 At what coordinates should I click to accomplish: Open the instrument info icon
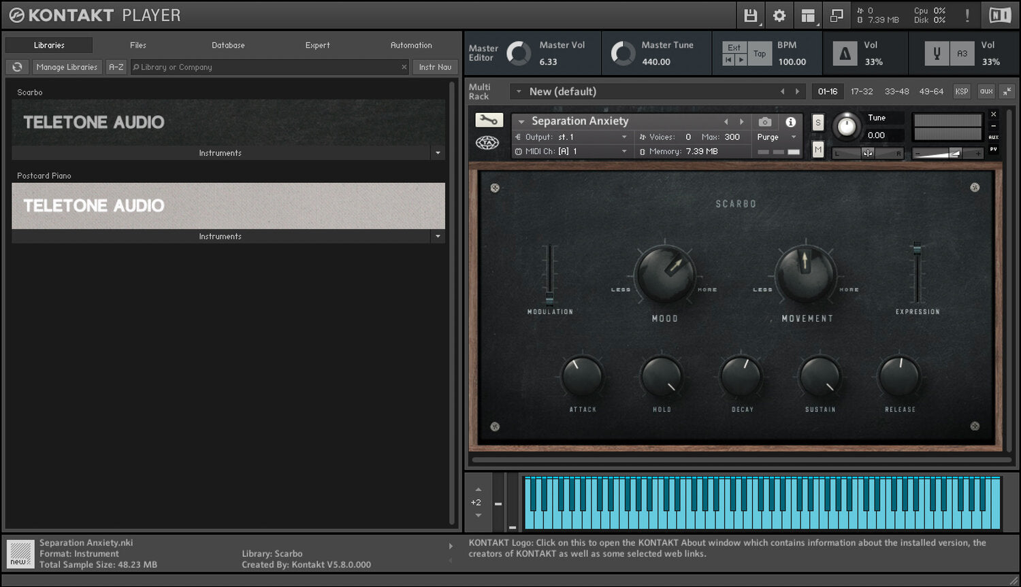pyautogui.click(x=790, y=122)
